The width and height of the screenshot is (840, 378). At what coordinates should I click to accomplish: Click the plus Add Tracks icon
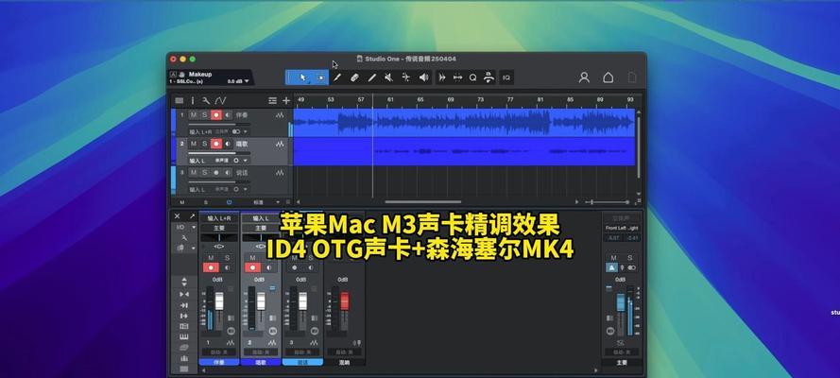click(286, 101)
